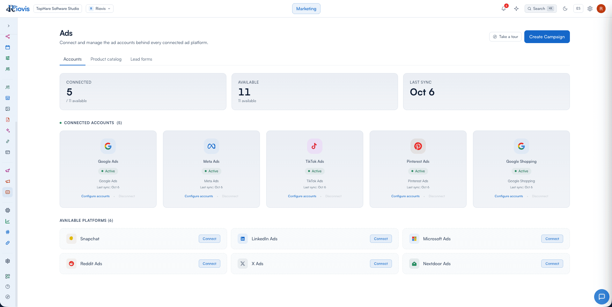612x307 pixels.
Task: Open the chat support bubble
Action: pyautogui.click(x=601, y=297)
